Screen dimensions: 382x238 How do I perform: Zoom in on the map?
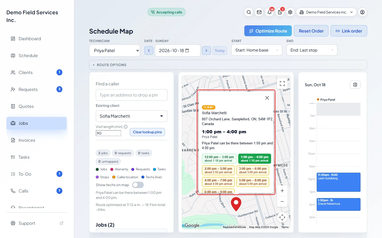coord(282,191)
